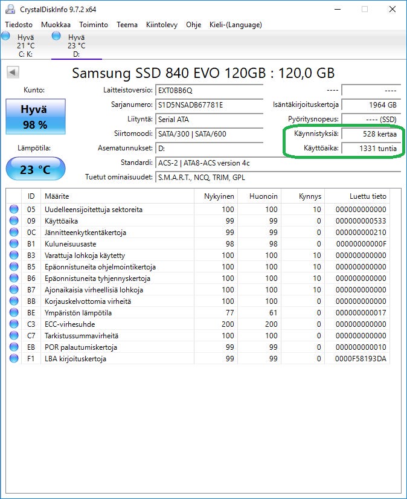Viewport: 407px width, 499px height.
Task: Click the Laitteistoversio field EXT0BB6Q
Action: (209, 91)
